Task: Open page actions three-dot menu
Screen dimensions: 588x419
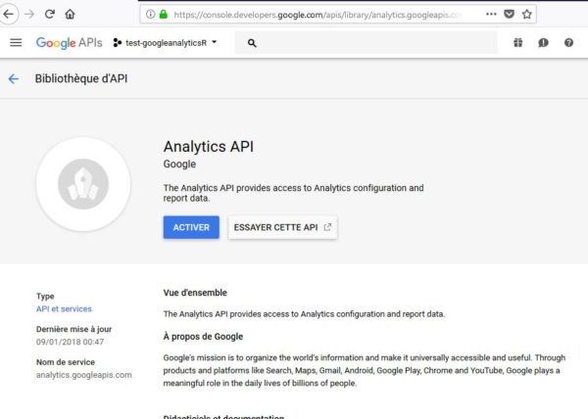Action: tap(491, 15)
